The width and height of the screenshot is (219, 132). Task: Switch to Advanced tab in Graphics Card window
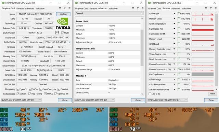tap(30, 9)
